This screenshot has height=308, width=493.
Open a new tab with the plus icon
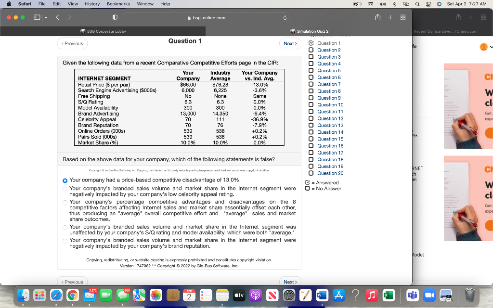click(390, 16)
